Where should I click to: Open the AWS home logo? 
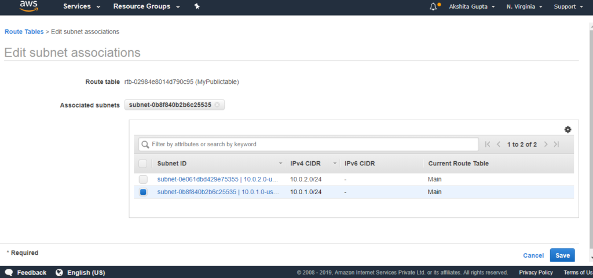tap(29, 6)
